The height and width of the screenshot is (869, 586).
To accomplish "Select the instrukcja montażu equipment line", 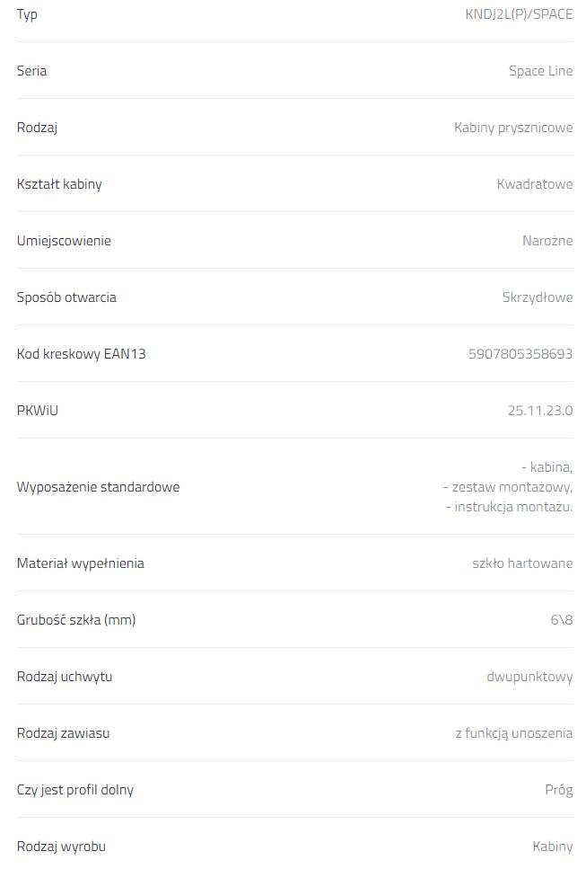I will tap(510, 507).
